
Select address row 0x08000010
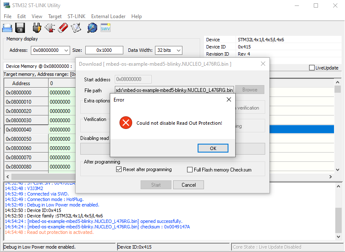26,102
